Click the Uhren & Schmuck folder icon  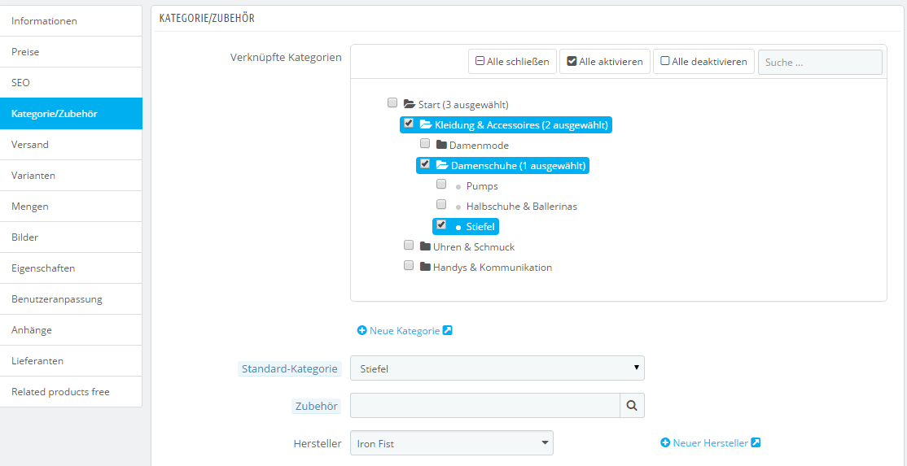(425, 246)
